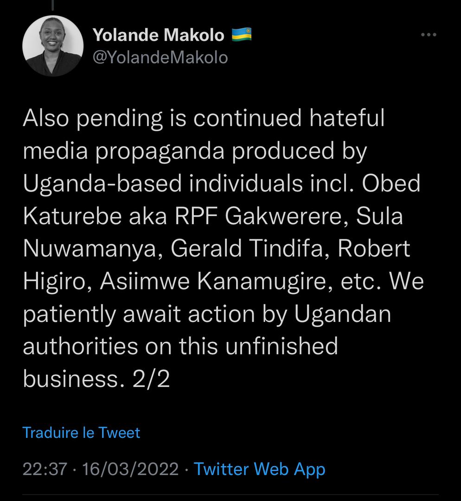This screenshot has height=501, width=461.
Task: Click the Rwanda flag emoji beside the name
Action: coord(242,34)
